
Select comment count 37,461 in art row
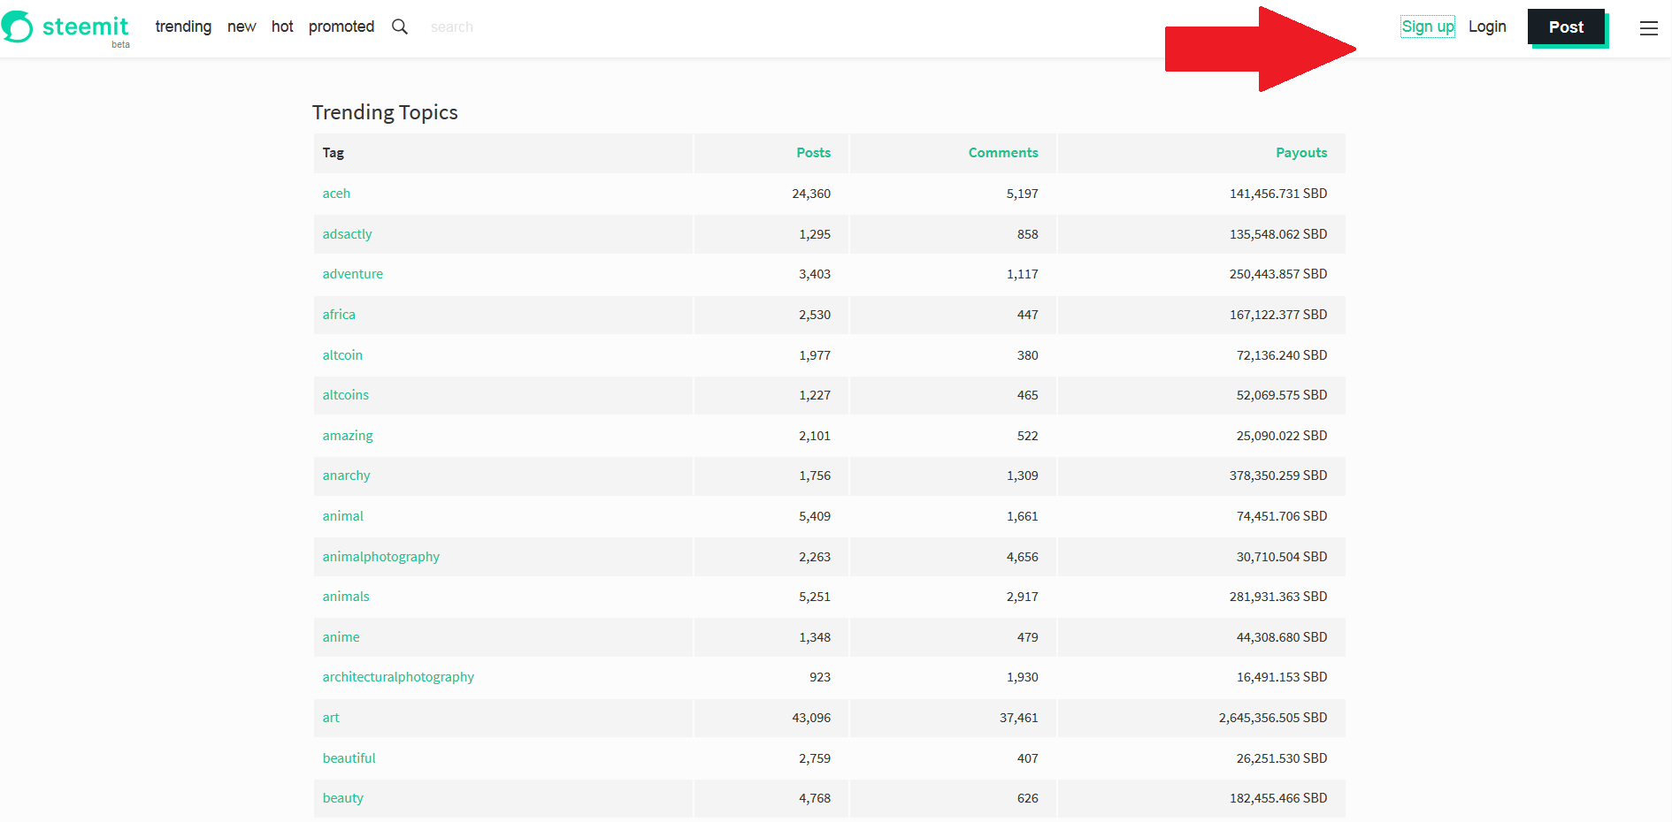(1019, 718)
